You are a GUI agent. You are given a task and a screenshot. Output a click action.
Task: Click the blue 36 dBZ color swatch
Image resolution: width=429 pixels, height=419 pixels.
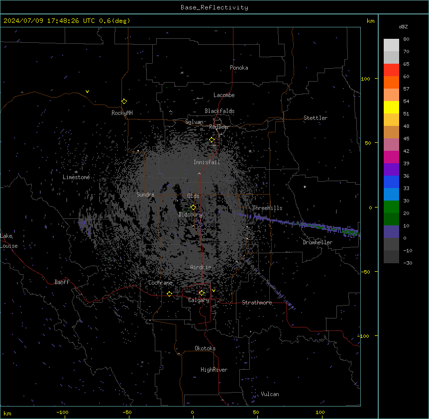tap(391, 182)
